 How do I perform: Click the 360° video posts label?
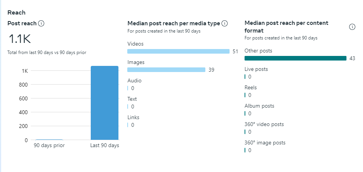pos(264,124)
